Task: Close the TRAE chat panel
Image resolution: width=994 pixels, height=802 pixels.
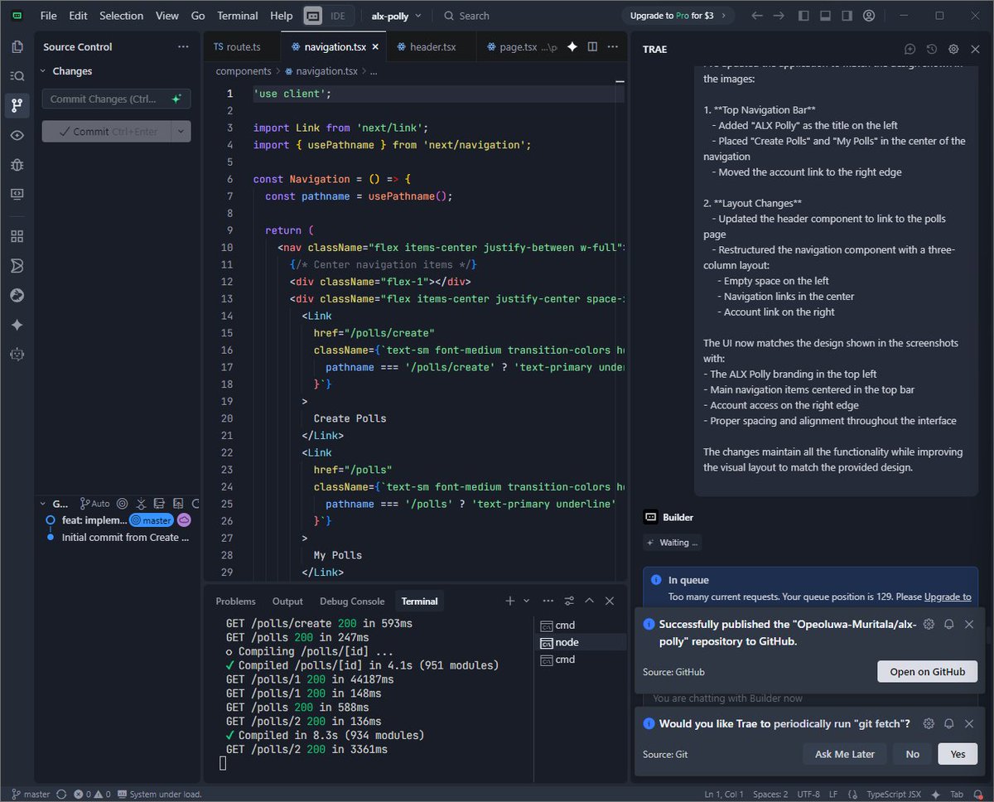Action: (x=976, y=50)
